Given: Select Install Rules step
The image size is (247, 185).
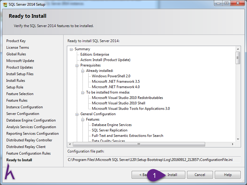Looking at the screenshot, I should 16,81.
